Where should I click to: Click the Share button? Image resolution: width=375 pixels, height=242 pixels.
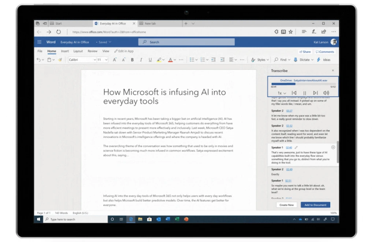(x=305, y=52)
